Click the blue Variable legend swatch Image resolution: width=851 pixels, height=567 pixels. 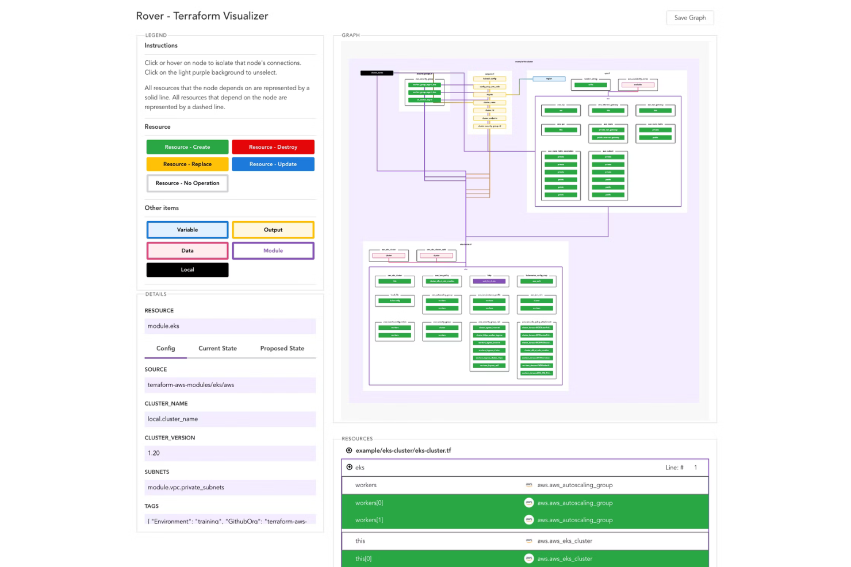click(x=187, y=229)
